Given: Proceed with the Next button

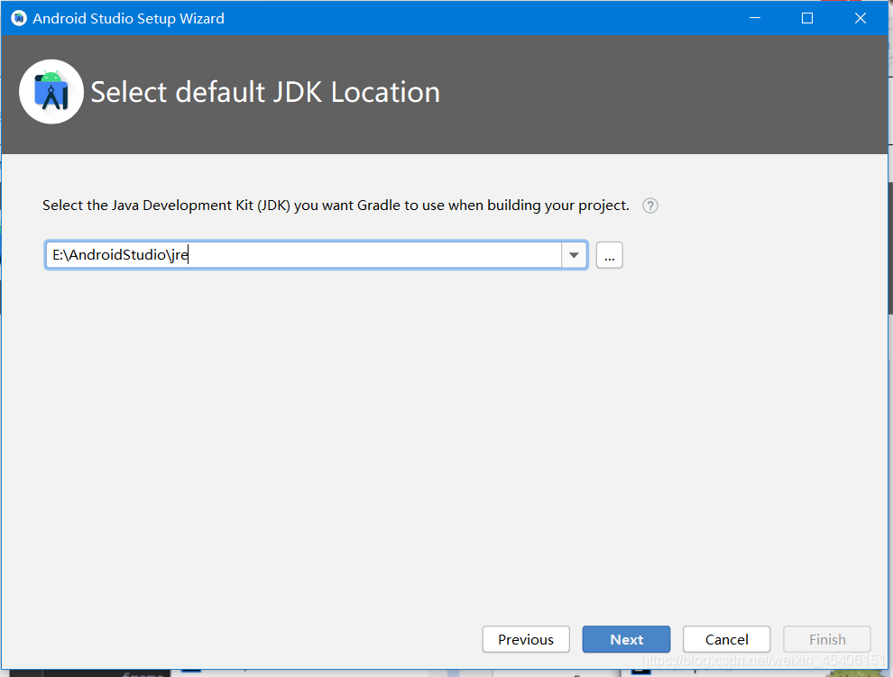Looking at the screenshot, I should (x=626, y=639).
